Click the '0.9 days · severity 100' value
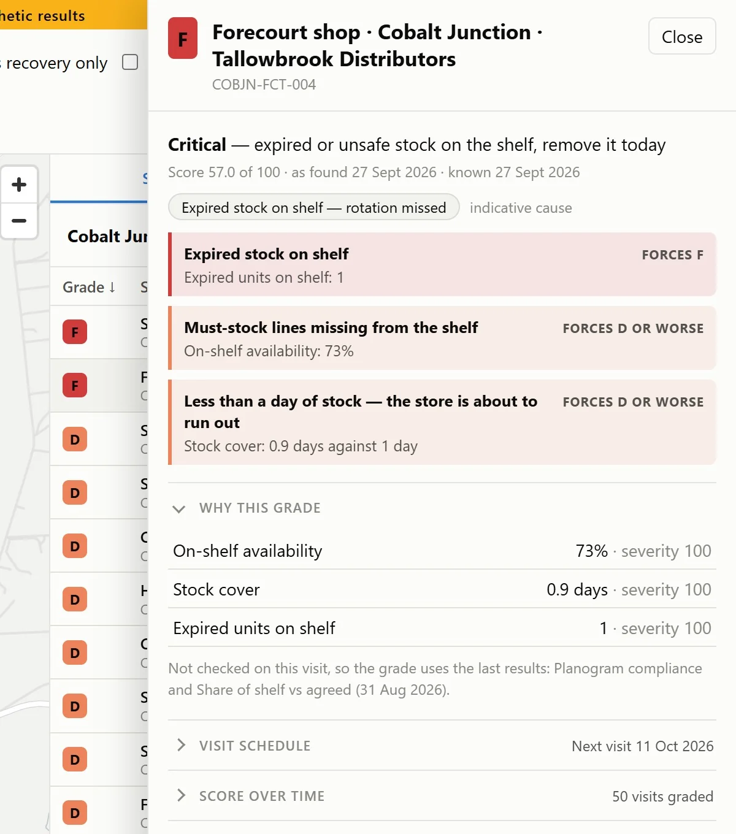736x834 pixels. pyautogui.click(x=629, y=589)
